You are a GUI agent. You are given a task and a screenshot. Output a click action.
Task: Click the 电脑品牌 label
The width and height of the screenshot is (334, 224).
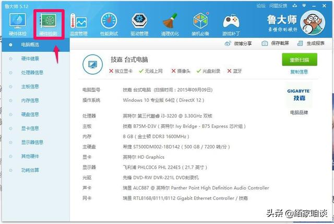click(x=299, y=113)
